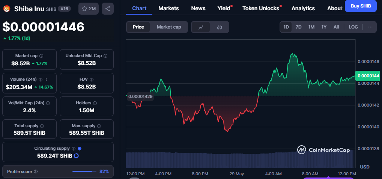Click the 82% profile score value
The height and width of the screenshot is (179, 382).
[x=104, y=171]
